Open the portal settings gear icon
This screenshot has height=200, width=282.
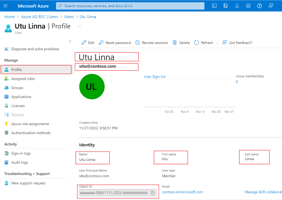tap(248, 6)
